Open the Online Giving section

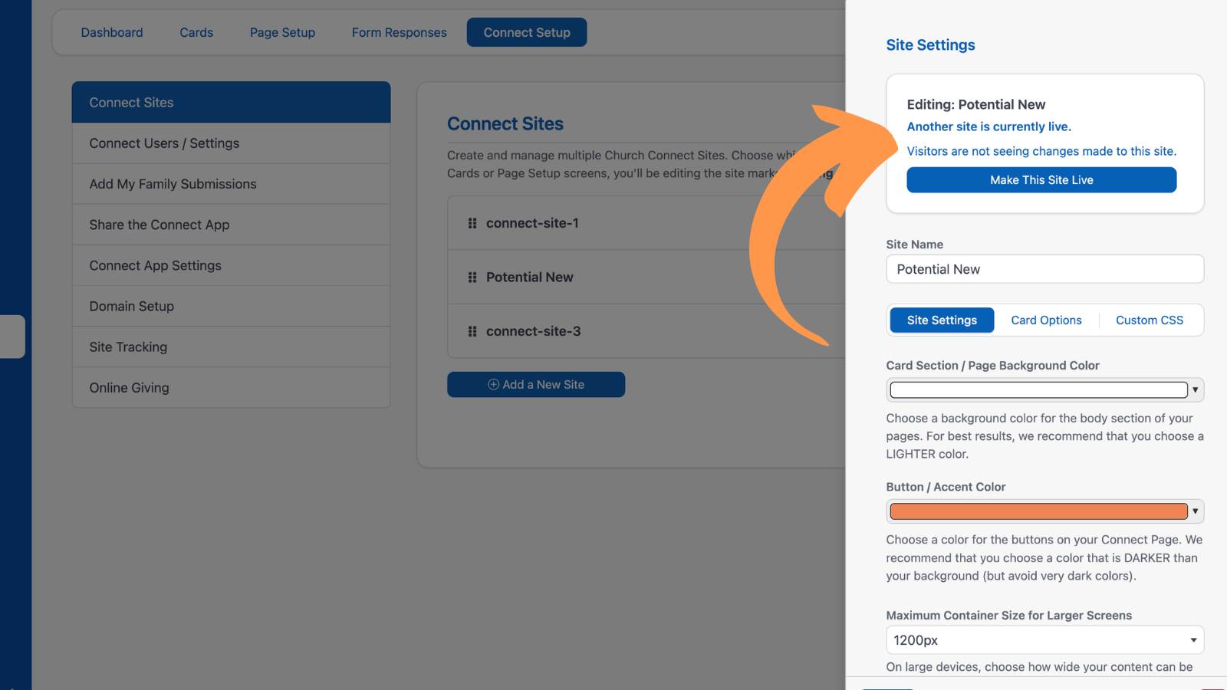pyautogui.click(x=231, y=387)
